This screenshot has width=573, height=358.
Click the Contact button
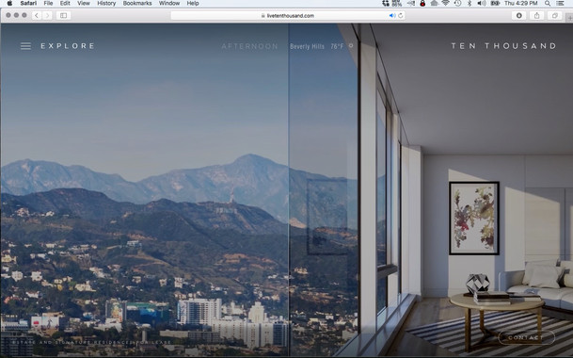click(x=526, y=337)
